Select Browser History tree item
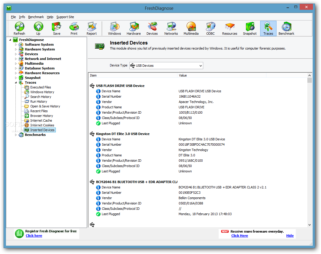The height and width of the screenshot is (254, 321). (42, 116)
